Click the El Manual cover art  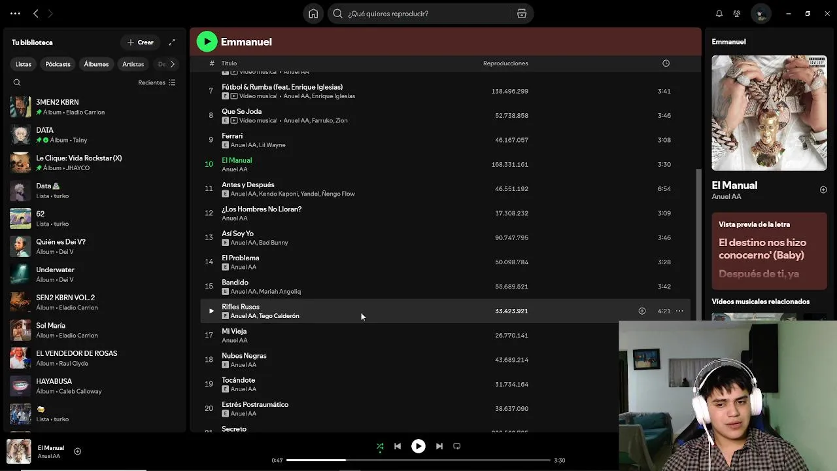coord(769,113)
